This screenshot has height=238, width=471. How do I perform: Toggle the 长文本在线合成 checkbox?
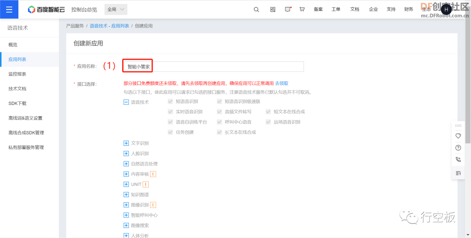click(x=219, y=132)
